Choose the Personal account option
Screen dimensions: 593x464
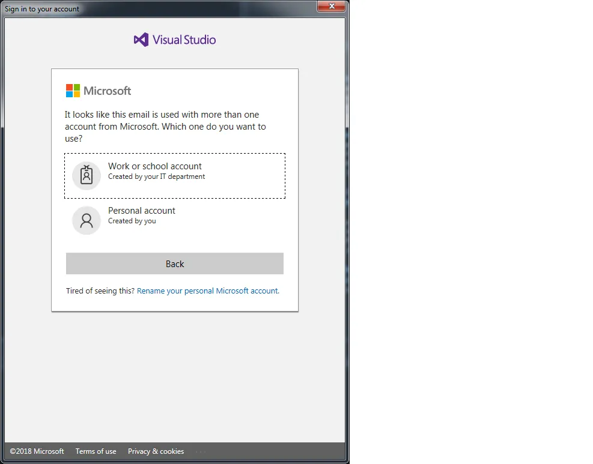175,220
